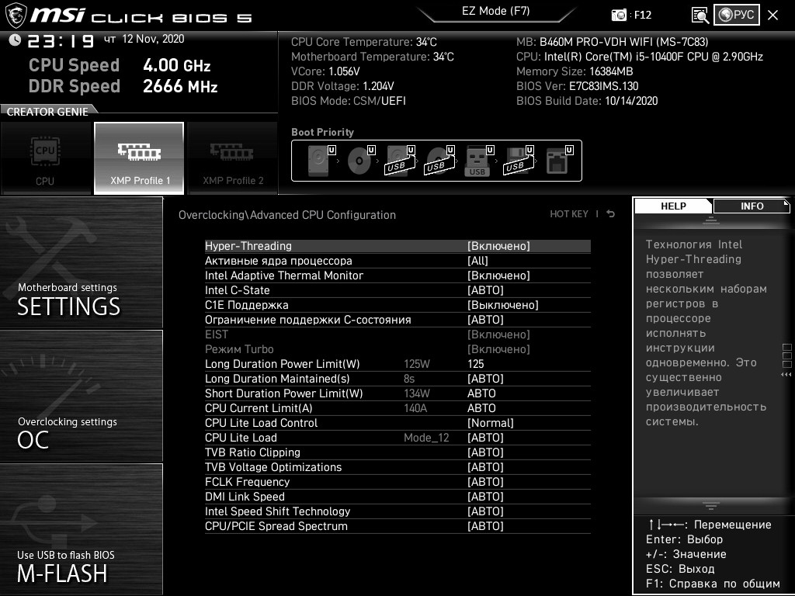The height and width of the screenshot is (596, 795).
Task: Select the USB floppy boot device icon
Action: tap(518, 161)
